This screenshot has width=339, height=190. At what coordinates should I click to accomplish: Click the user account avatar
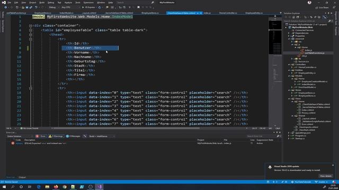pos(309,3)
